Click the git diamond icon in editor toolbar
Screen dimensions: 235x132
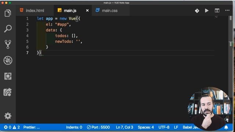tap(197, 11)
